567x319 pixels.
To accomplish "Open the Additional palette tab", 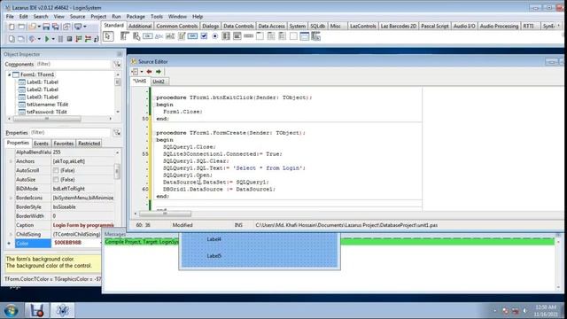I will pos(140,26).
